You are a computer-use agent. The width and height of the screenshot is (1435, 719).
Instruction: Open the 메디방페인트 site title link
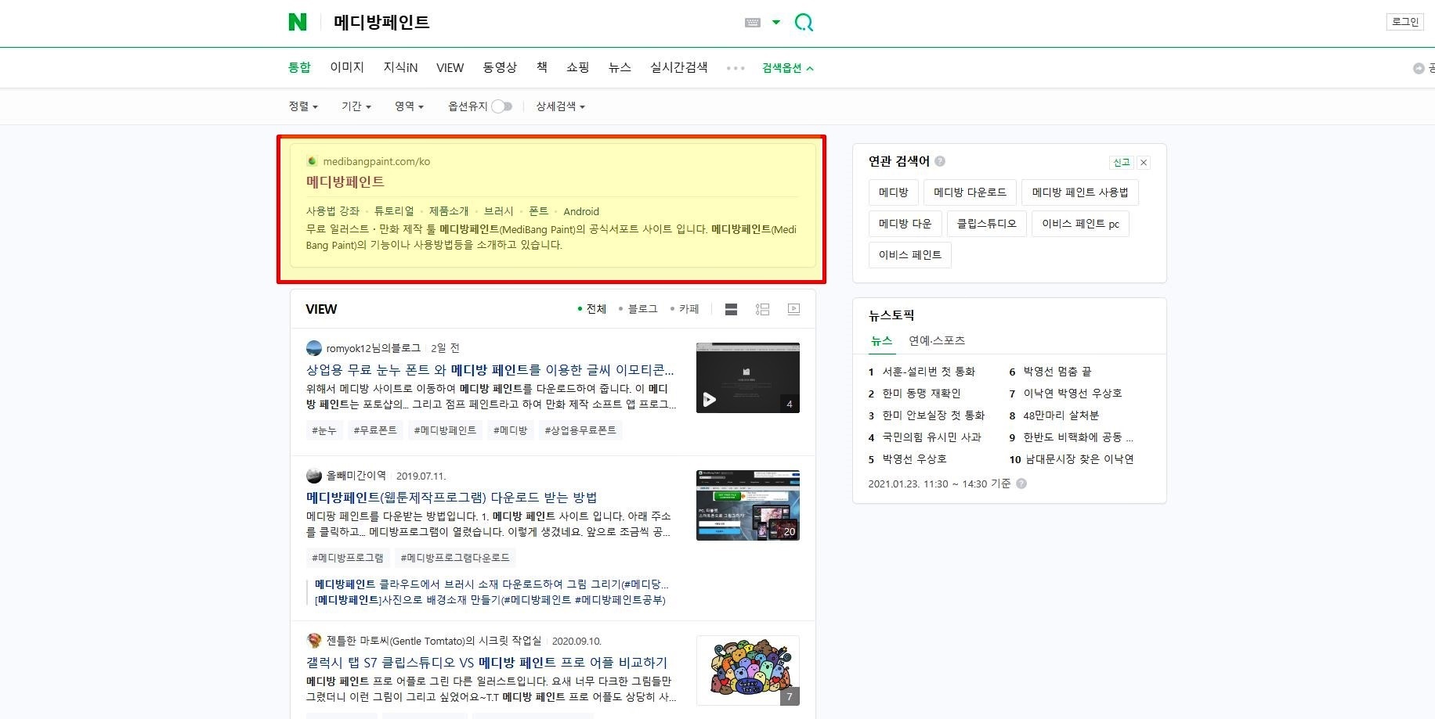(345, 182)
